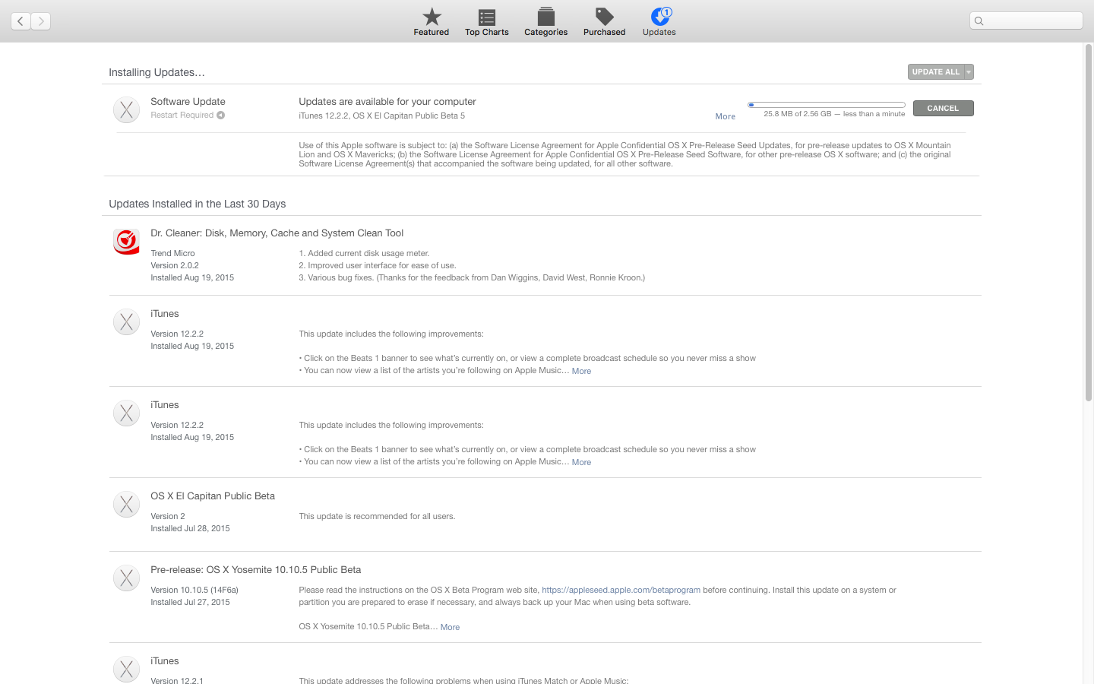Click the vertical scrollbar thumb
Screen dimensions: 1094x684
(x=1088, y=223)
